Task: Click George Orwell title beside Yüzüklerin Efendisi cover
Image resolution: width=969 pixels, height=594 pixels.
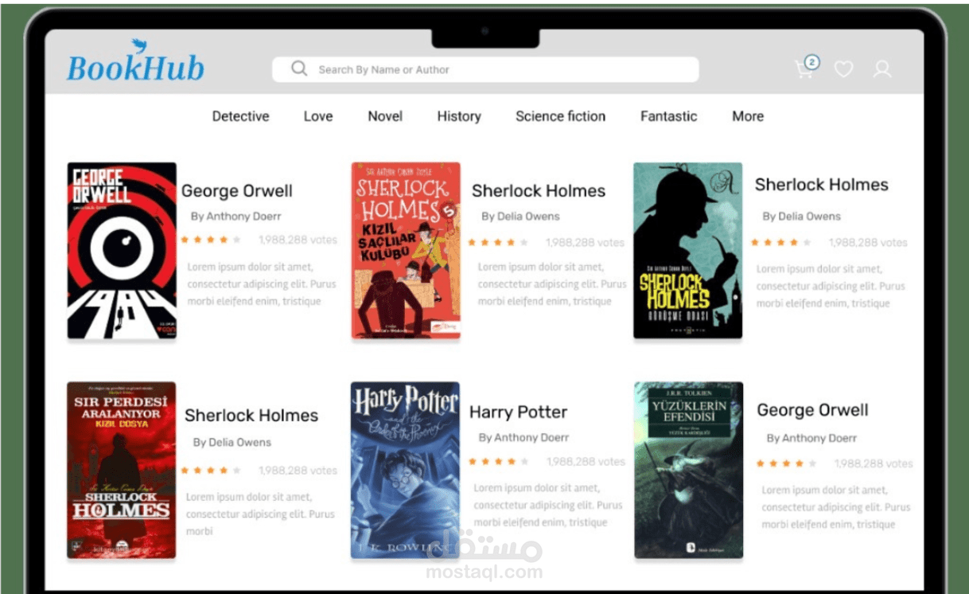Action: click(x=812, y=410)
